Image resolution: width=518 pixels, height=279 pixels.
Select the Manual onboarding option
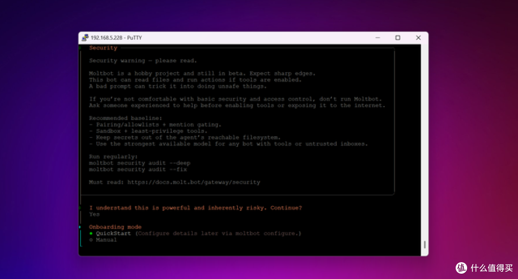(x=103, y=240)
